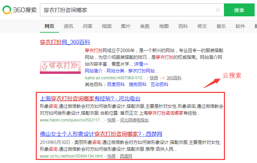
Task: Click the 其他百科： label text
Action: click(x=95, y=84)
